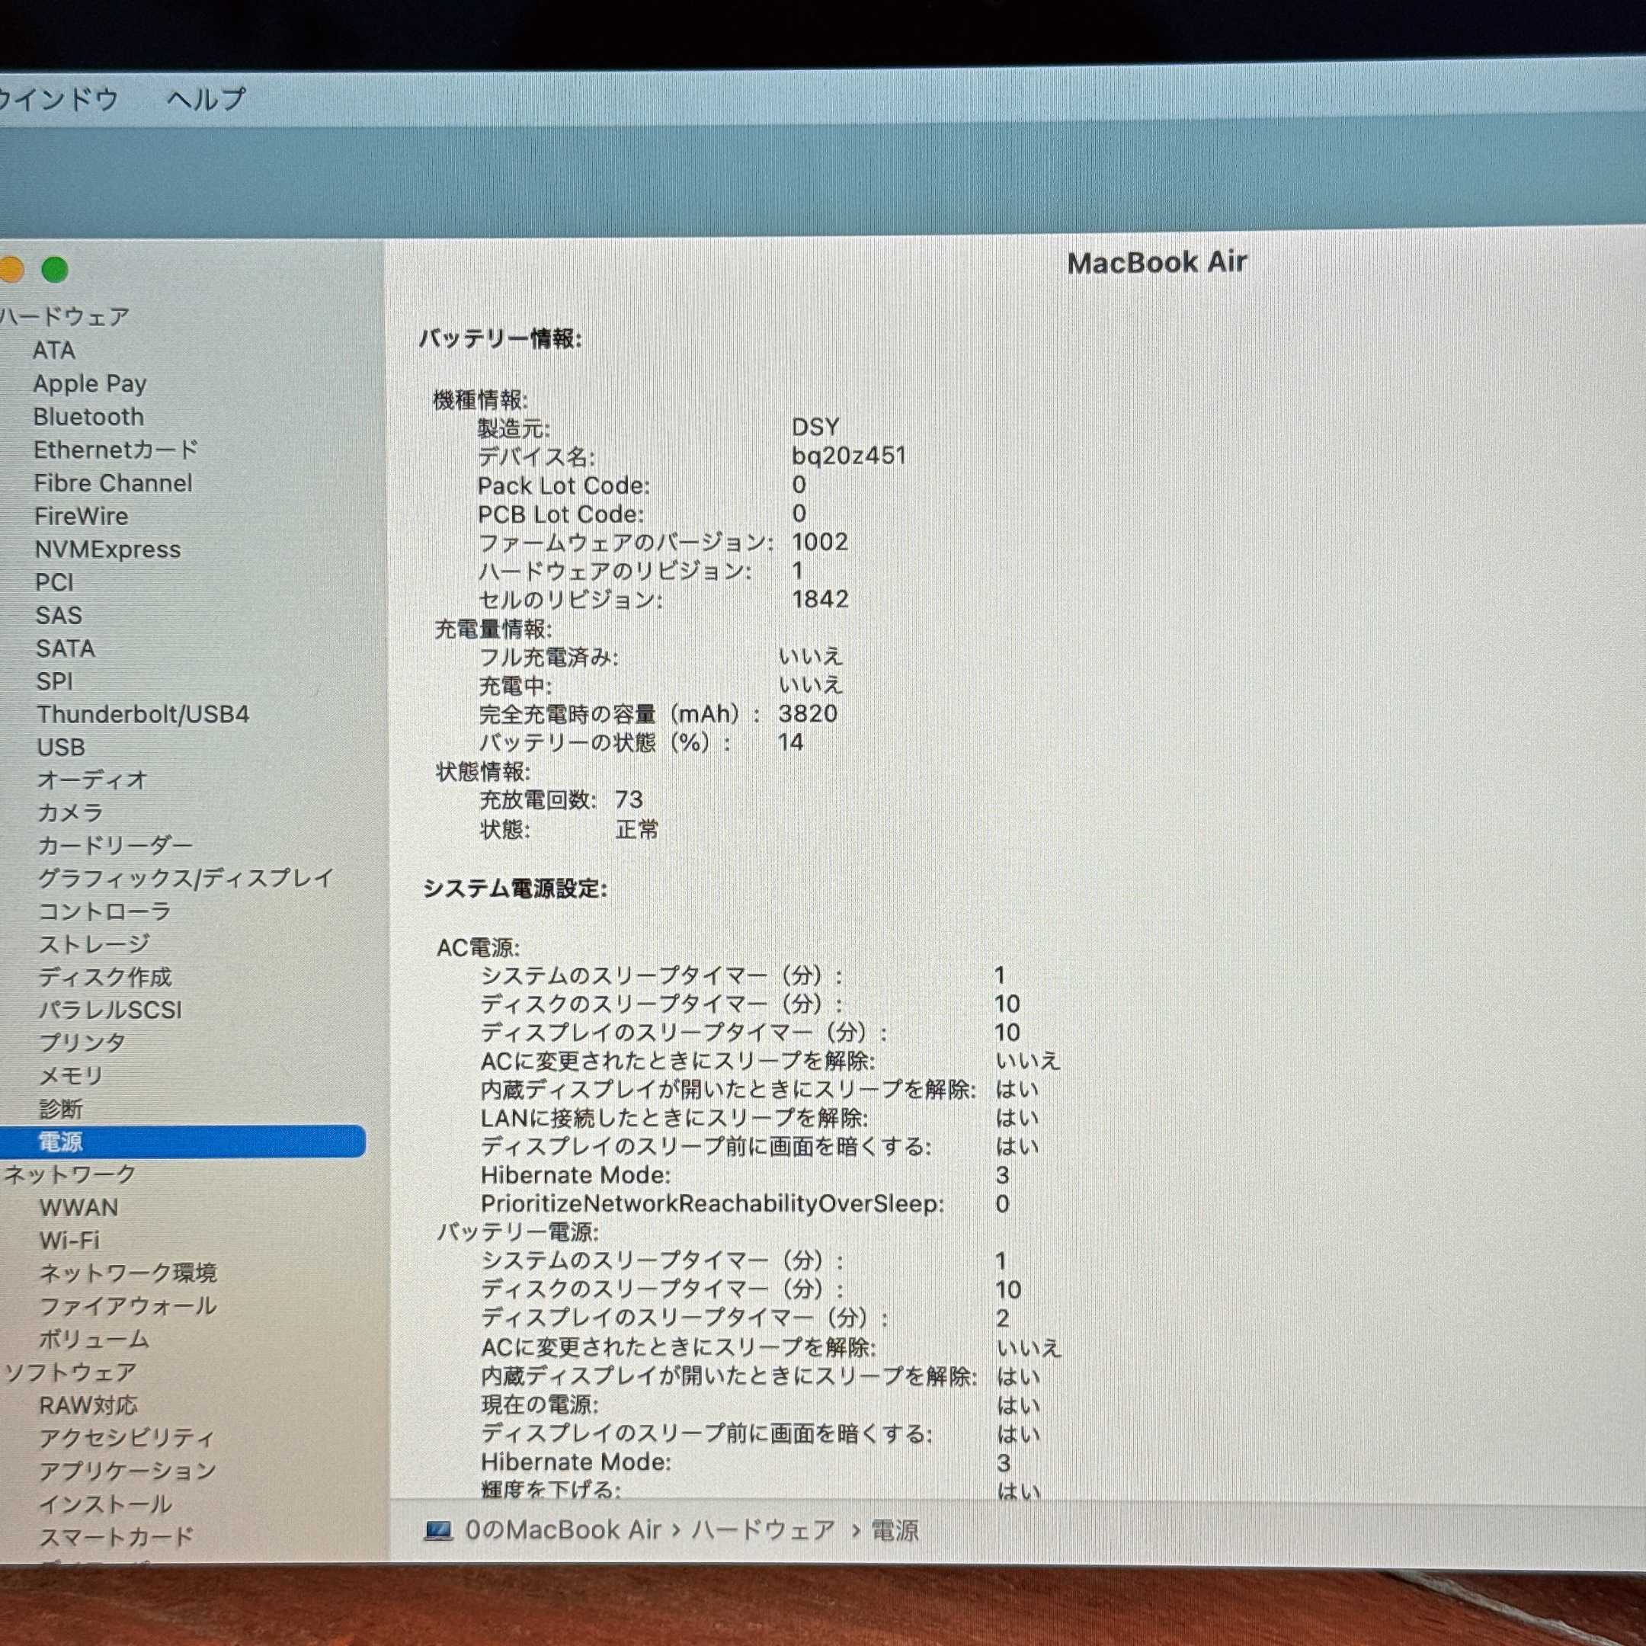The image size is (1646, 1646).
Task: Select メモリ in the sidebar
Action: click(71, 1076)
